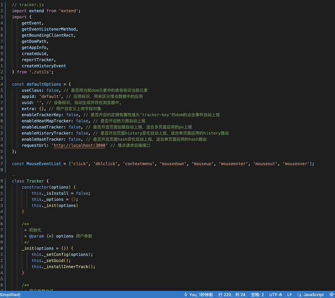
Task: Click the 'mousedown' string in MouseEventList
Action: (x=173, y=163)
